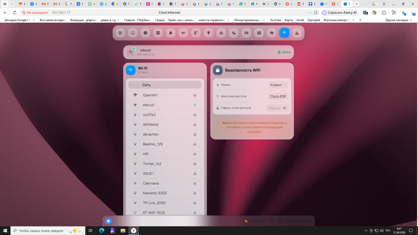Select the active Wi-Fi settings tab
This screenshot has width=418, height=235.
[x=284, y=33]
